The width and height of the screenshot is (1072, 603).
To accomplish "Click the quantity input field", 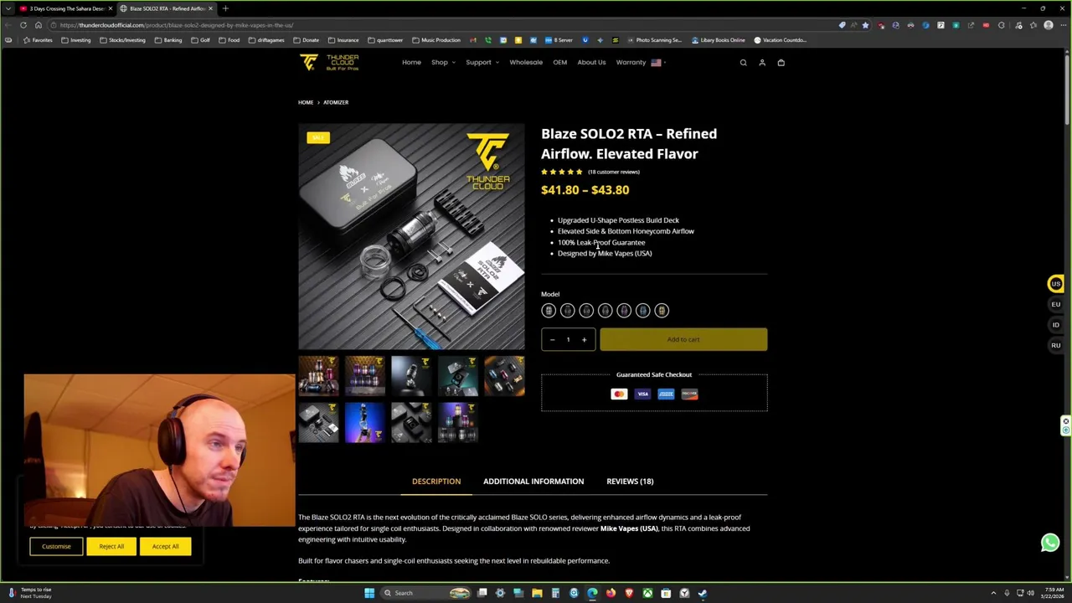I will click(x=568, y=340).
